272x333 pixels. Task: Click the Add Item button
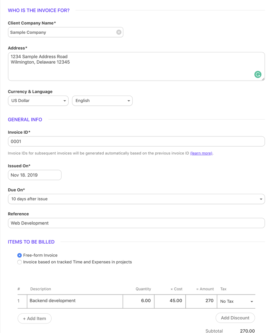coord(34,319)
